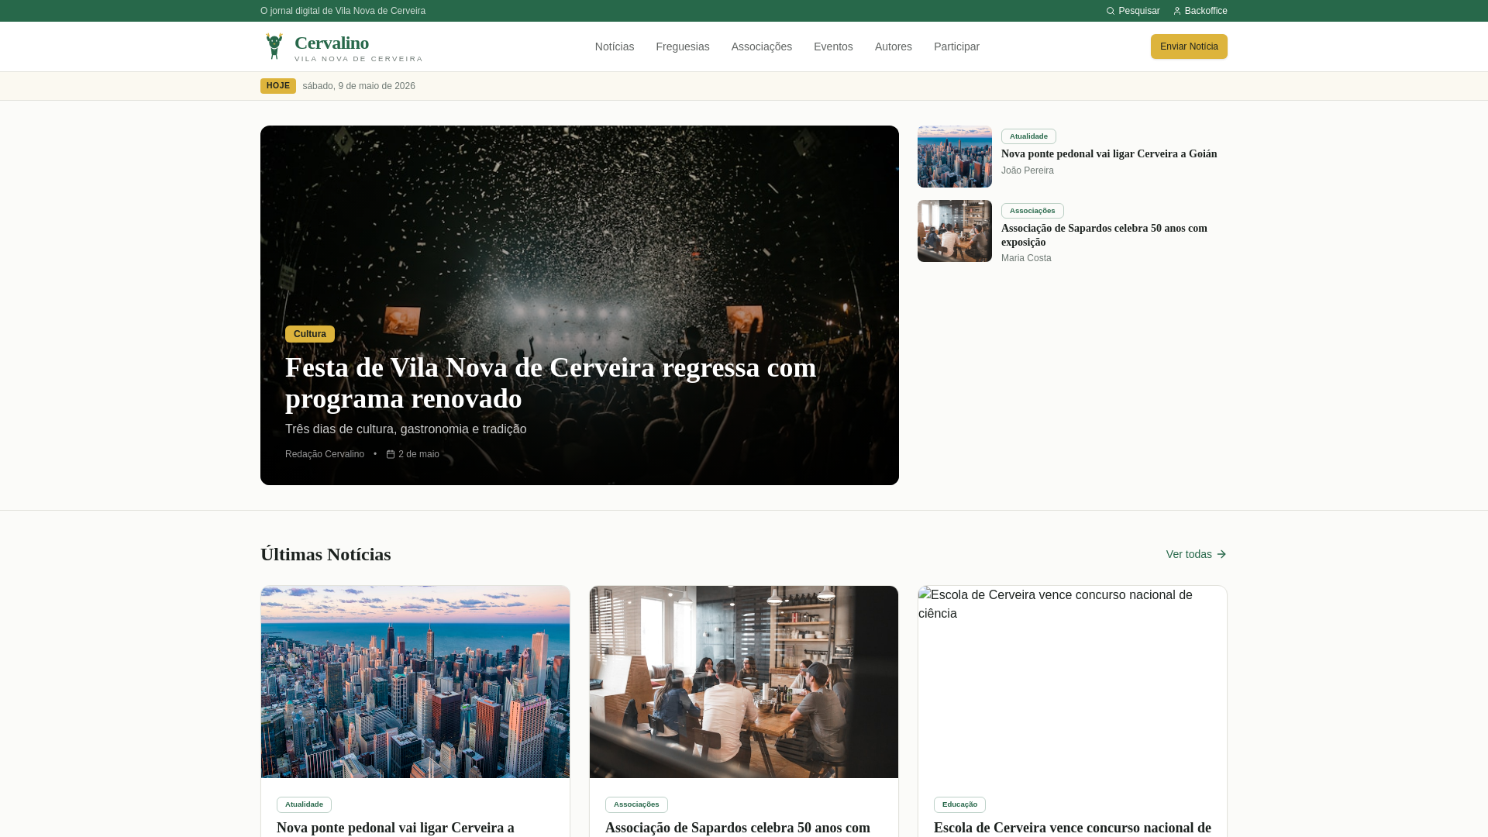1488x837 pixels.
Task: Open the Eventos navigation item
Action: pyautogui.click(x=833, y=46)
